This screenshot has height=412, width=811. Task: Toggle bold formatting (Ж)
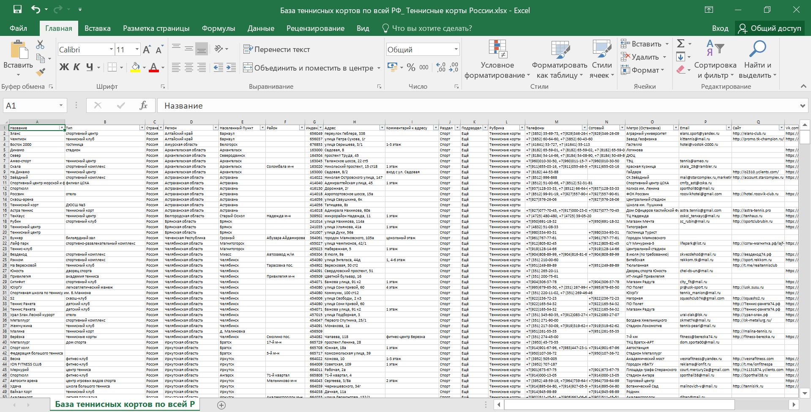[64, 67]
